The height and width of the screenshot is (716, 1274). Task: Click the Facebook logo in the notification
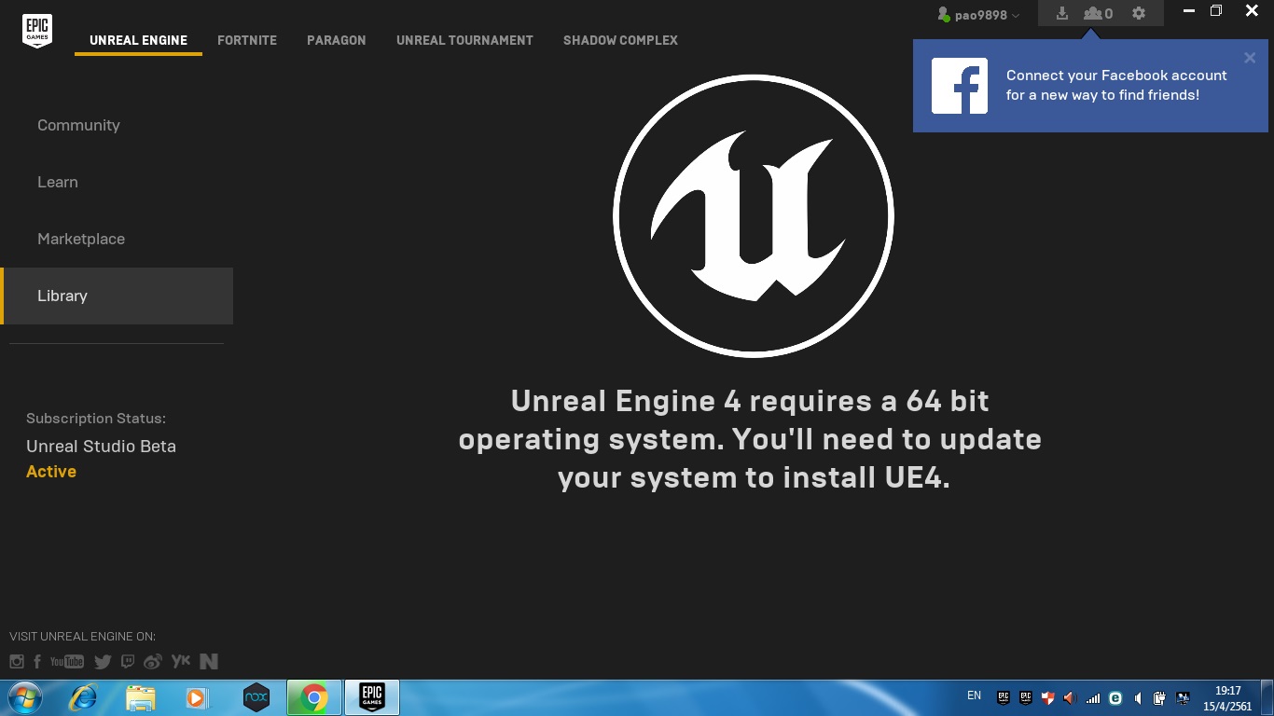pos(960,86)
